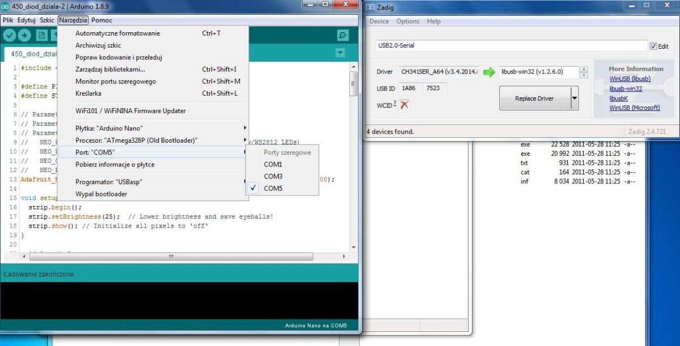Open the Plik menu

(x=8, y=20)
